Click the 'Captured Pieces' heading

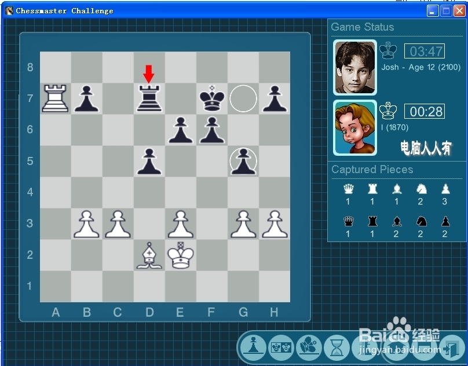pos(372,170)
